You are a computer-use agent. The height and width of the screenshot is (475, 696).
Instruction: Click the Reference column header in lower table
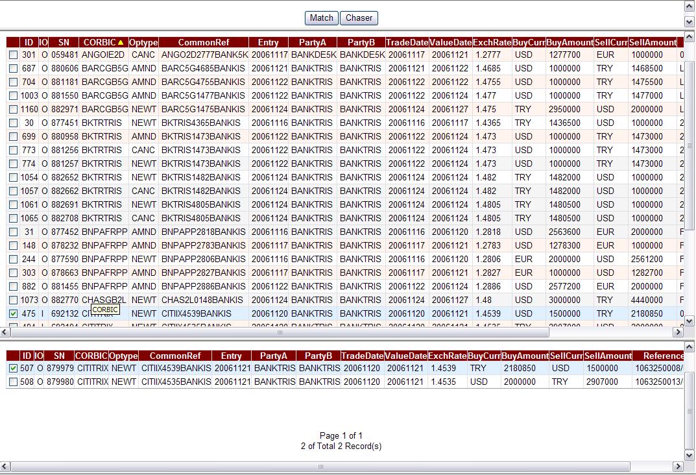(x=663, y=356)
